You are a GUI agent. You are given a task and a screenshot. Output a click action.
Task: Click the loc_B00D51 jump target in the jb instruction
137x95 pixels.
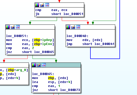[73, 14]
